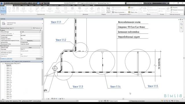Image resolution: width=185 pixels, height=104 pixels.
Task: Choose the Column (Колонна) tool
Action: pos(31,10)
